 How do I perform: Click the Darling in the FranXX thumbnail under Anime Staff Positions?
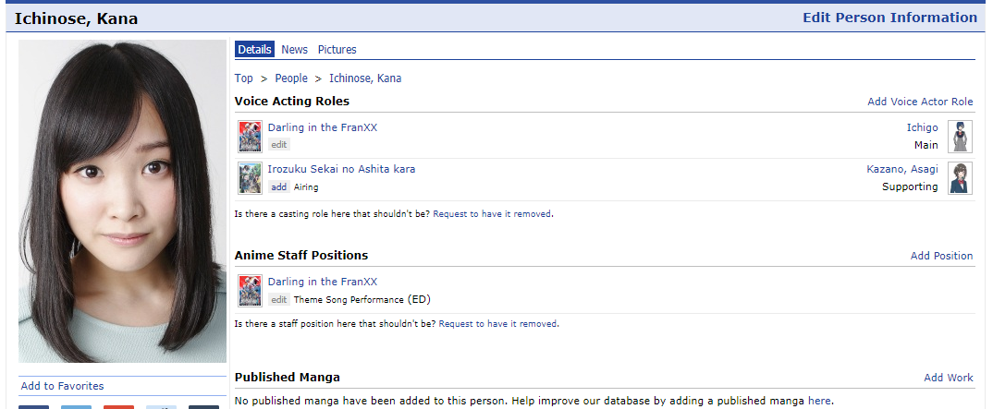[249, 290]
